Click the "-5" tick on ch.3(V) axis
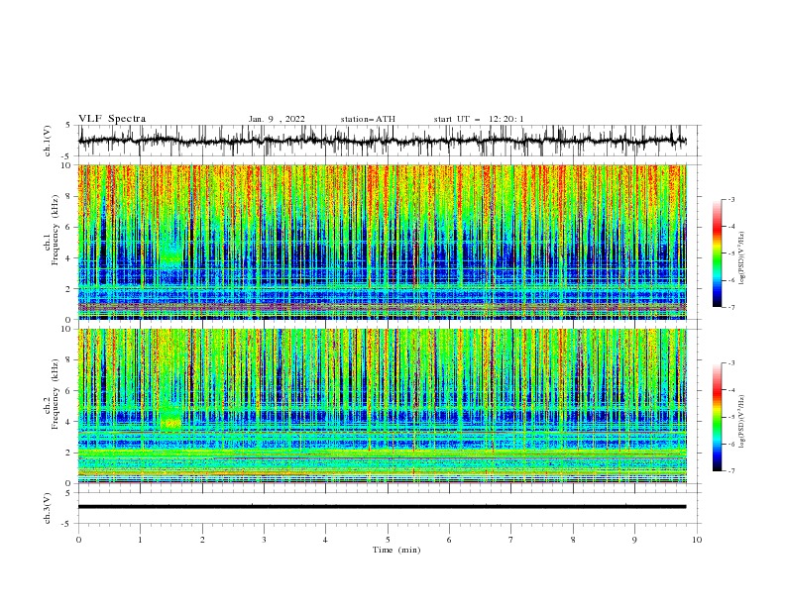 pos(67,524)
